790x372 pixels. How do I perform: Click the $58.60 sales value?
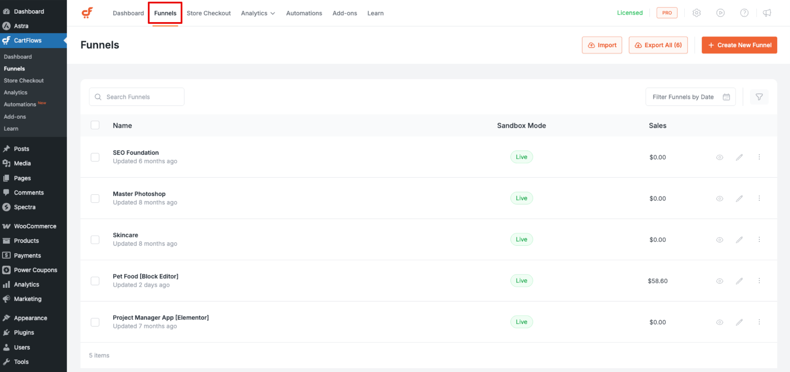point(658,281)
